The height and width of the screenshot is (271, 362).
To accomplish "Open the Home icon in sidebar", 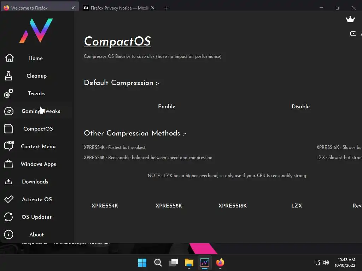I will click(9, 58).
